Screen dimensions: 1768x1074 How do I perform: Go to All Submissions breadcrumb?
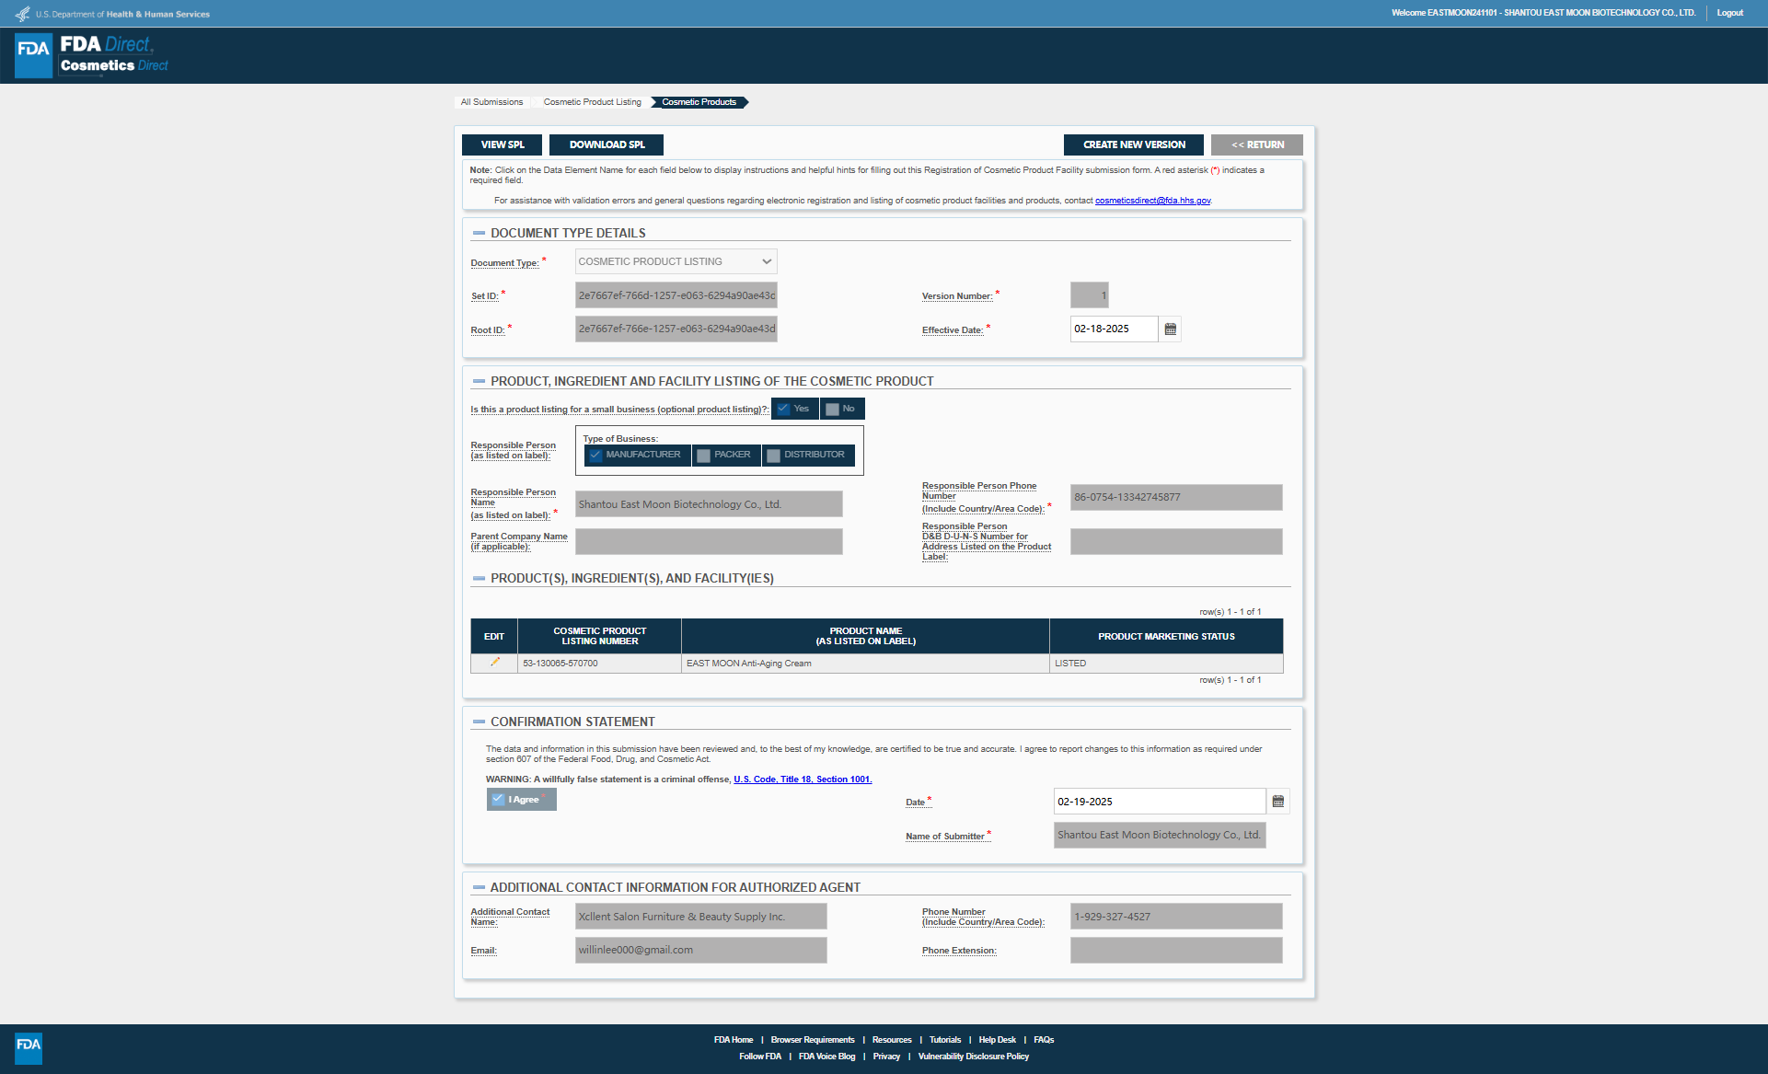pyautogui.click(x=491, y=102)
